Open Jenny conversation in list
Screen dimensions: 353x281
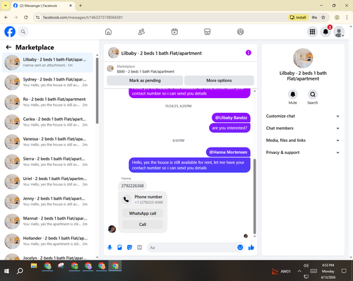(47, 201)
